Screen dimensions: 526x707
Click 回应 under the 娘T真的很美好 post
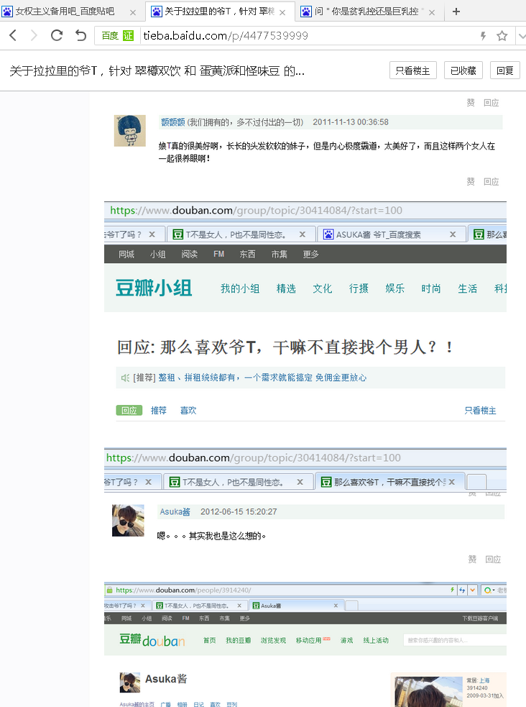492,181
